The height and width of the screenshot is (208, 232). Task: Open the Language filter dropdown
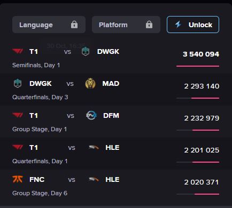point(49,25)
